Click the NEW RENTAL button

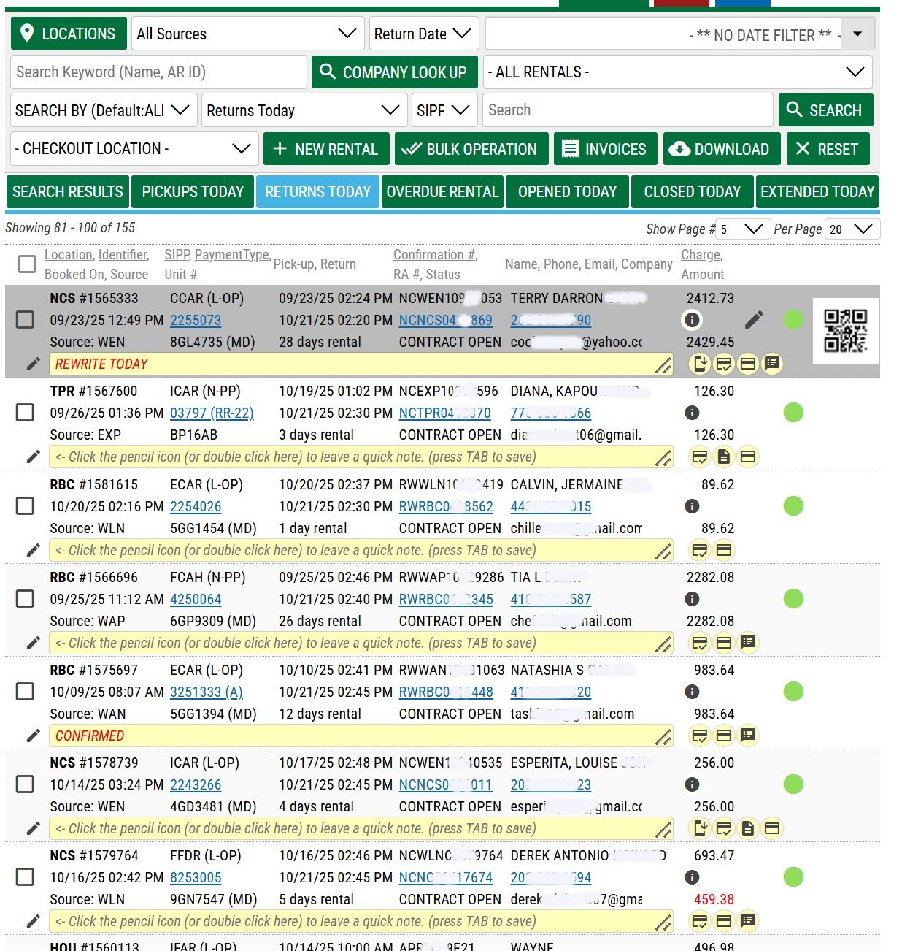pyautogui.click(x=325, y=149)
